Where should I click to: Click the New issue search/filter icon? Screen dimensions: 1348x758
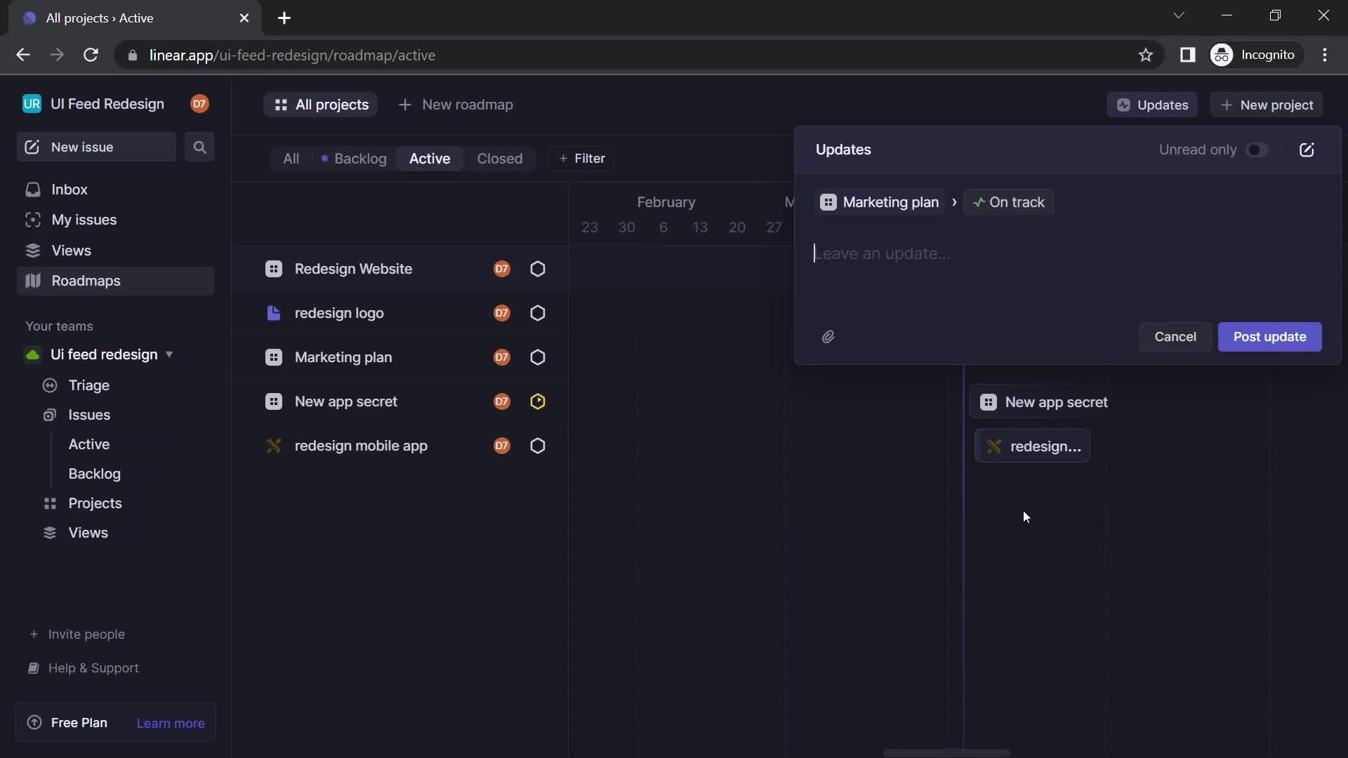pyautogui.click(x=199, y=147)
